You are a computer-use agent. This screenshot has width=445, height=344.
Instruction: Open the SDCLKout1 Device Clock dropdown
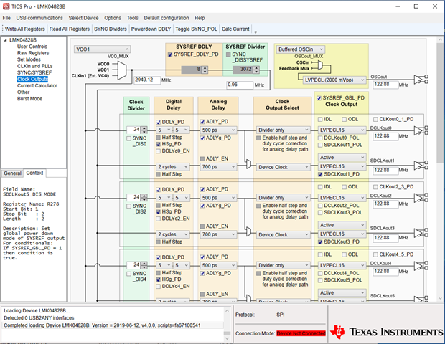(x=283, y=167)
